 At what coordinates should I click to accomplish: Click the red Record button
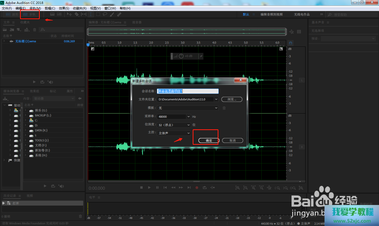(197, 188)
